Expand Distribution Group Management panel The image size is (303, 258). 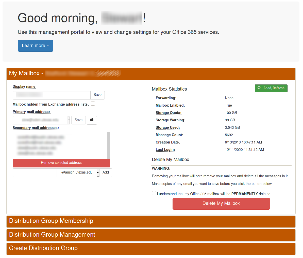[151, 235]
